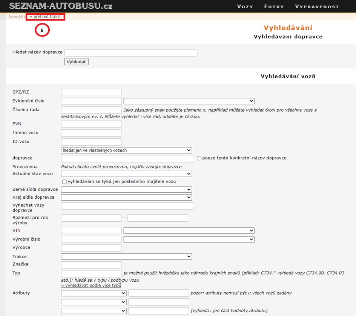
Task: Open the SEZNAM-AUTOBUSU.cz site logo
Action: (61, 6)
